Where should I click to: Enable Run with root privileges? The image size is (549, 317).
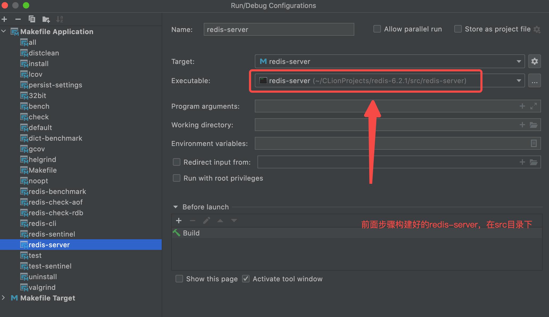click(x=177, y=178)
